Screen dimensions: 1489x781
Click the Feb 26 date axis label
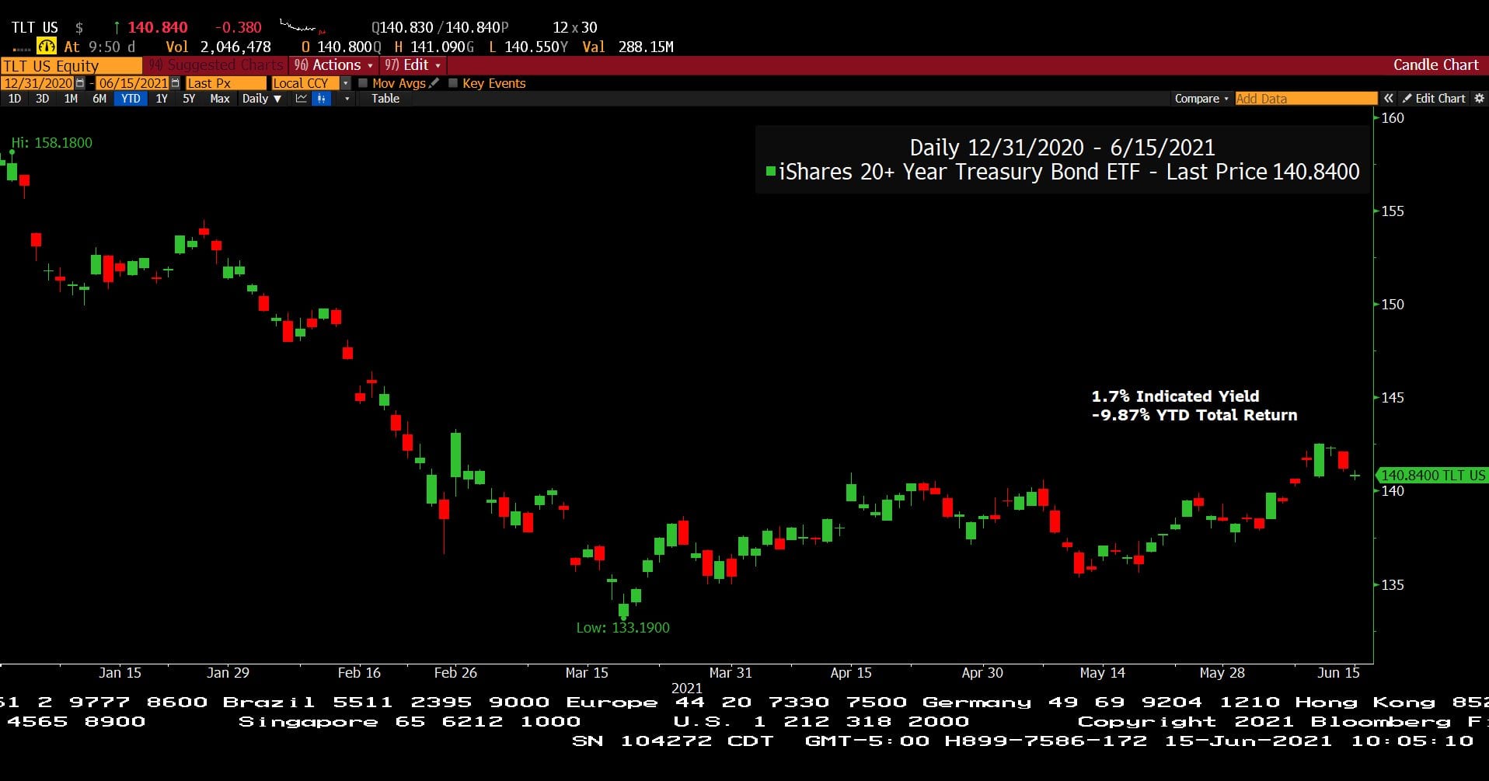pos(455,673)
